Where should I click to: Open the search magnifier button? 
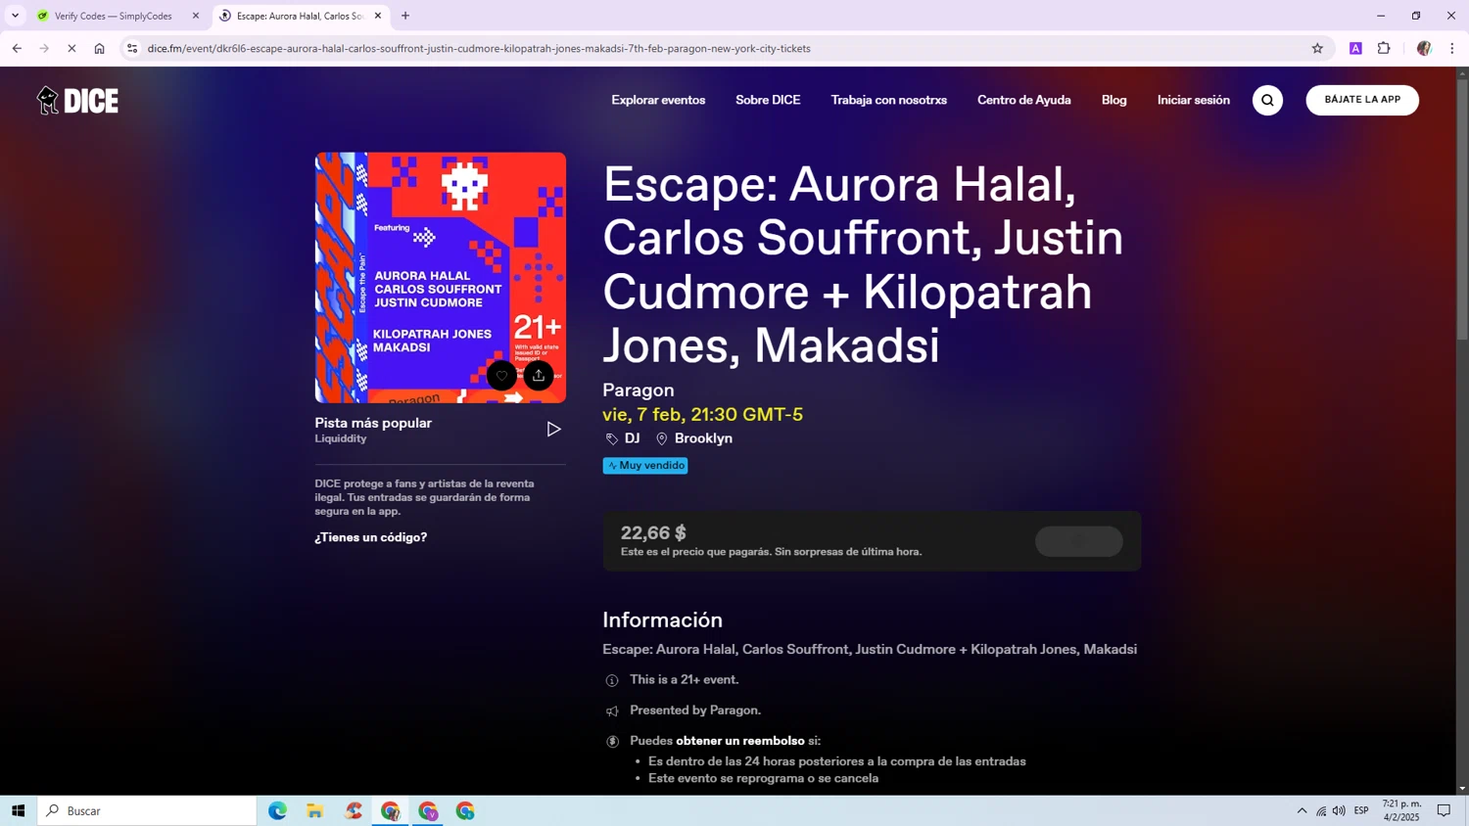[x=1267, y=100]
